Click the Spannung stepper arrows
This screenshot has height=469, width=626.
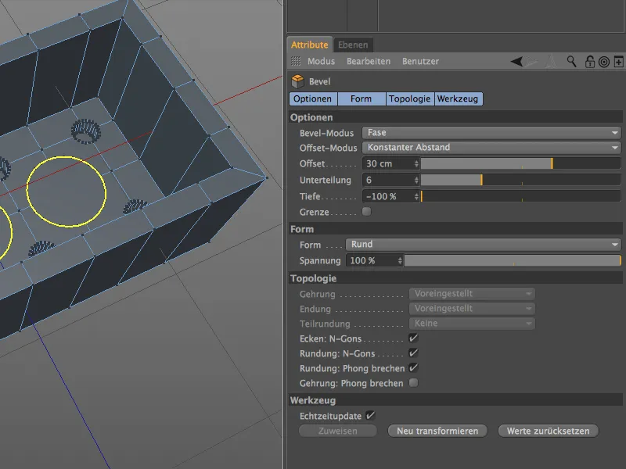click(400, 261)
